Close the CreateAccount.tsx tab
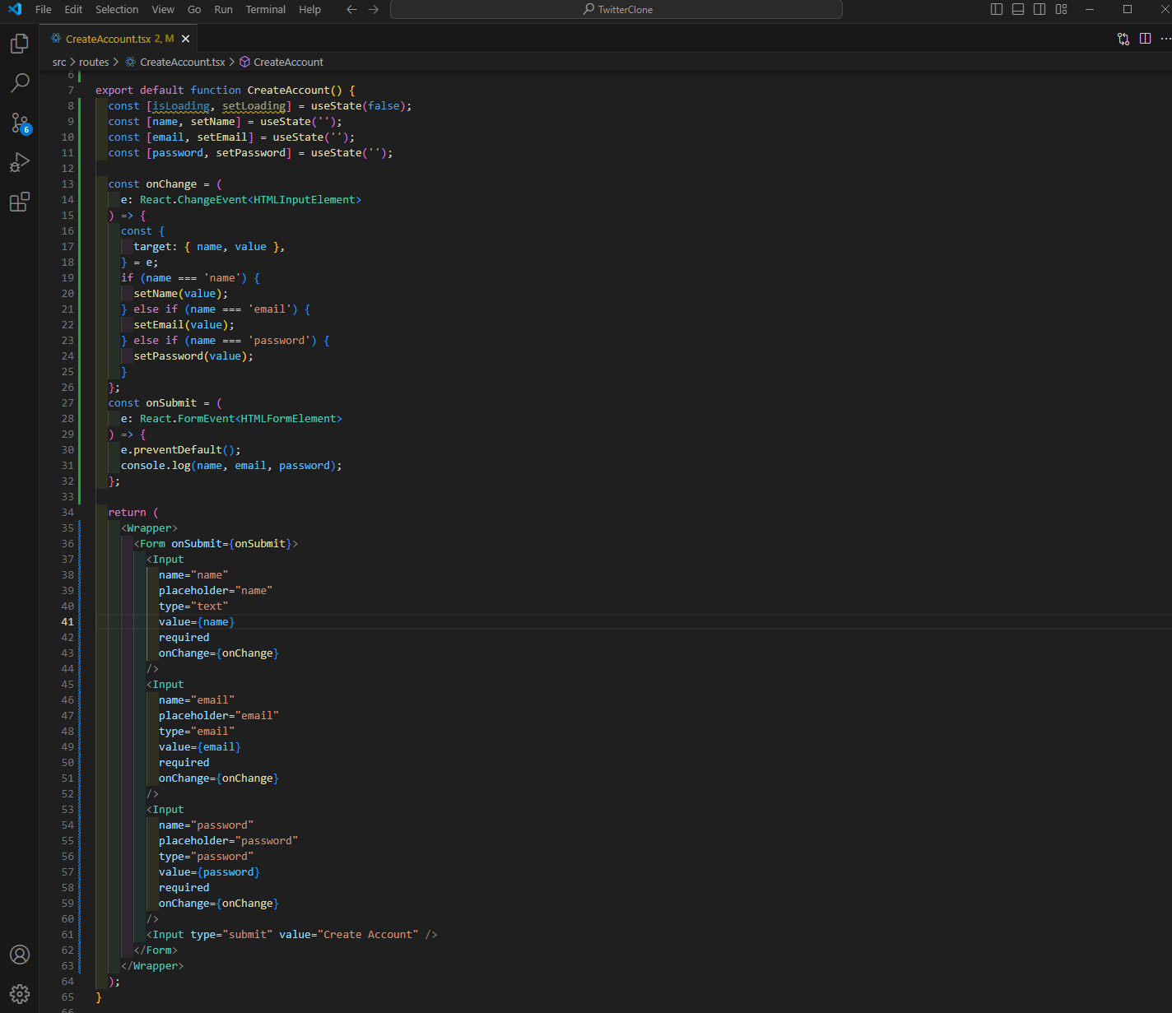The height and width of the screenshot is (1013, 1172). click(186, 39)
